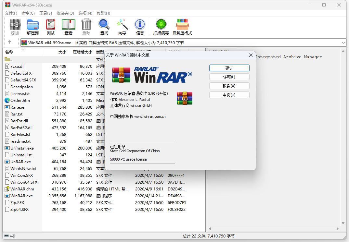This screenshot has width=349, height=242.
Task: Click the WinRAR title bar app icon
Action: [x=8, y=5]
